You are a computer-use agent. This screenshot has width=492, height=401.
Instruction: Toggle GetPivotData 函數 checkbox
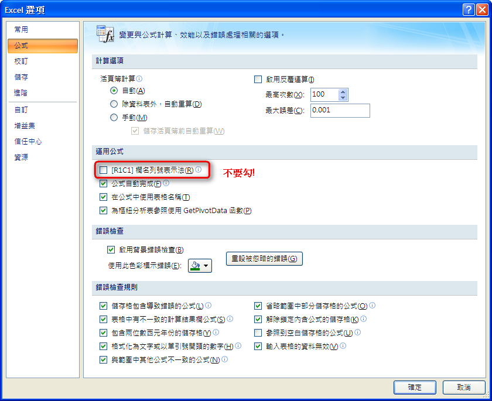tap(103, 210)
